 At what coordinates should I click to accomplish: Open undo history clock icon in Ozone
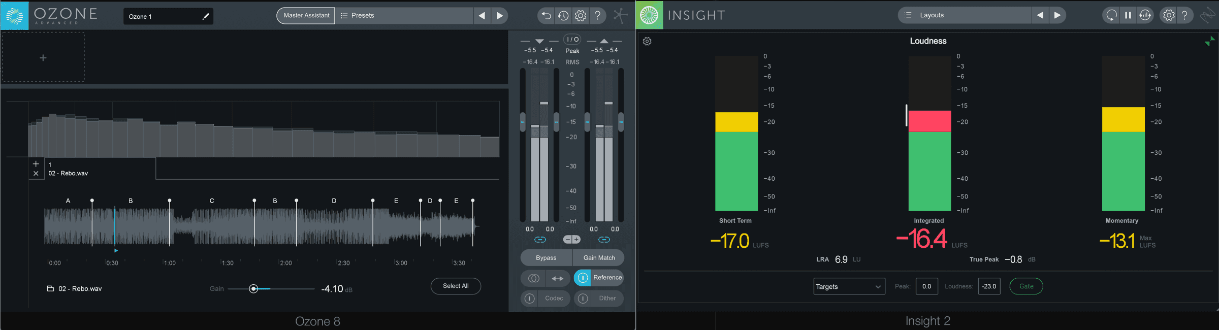click(563, 16)
